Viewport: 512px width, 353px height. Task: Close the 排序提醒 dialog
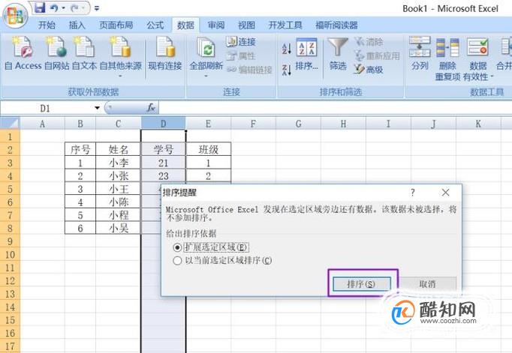[x=445, y=193]
